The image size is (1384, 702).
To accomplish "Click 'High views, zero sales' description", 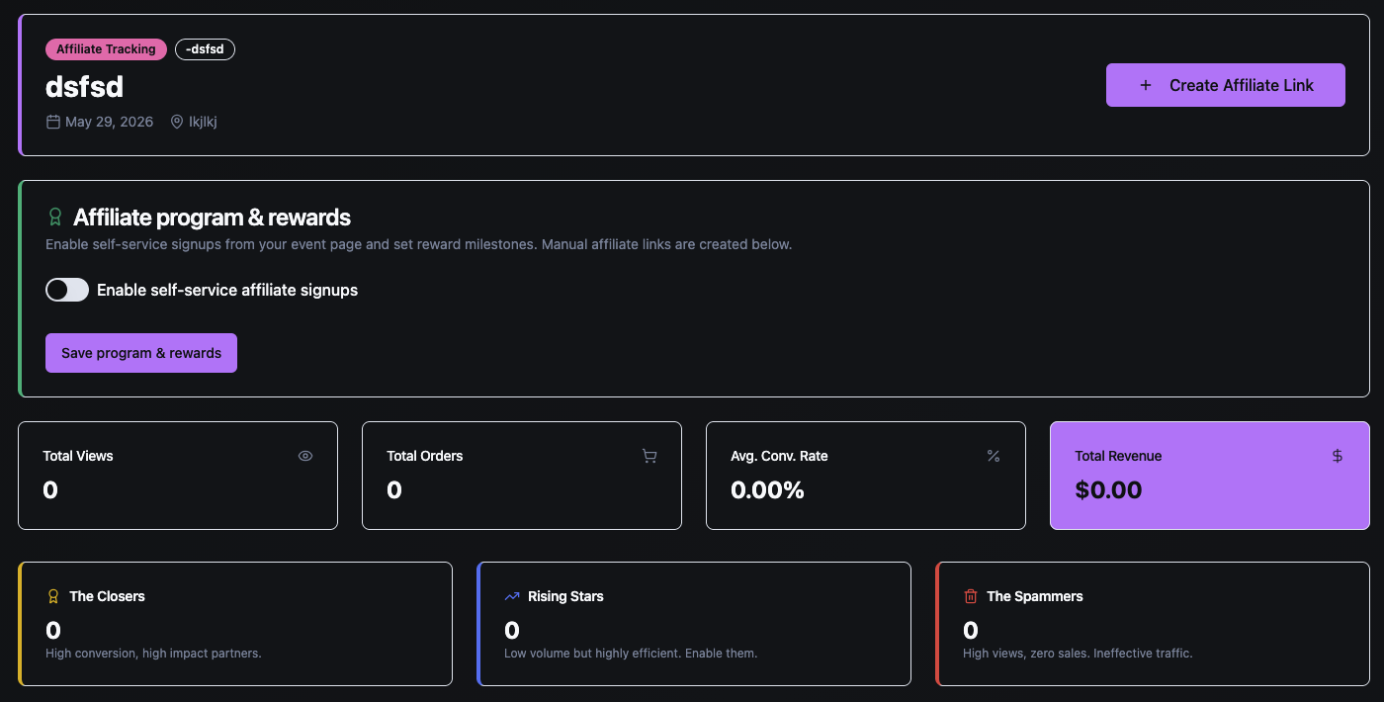I will tap(1078, 654).
